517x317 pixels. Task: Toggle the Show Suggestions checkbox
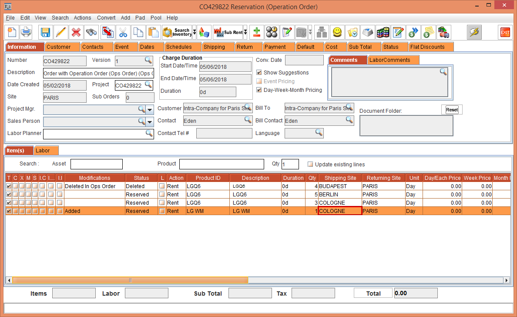click(259, 73)
